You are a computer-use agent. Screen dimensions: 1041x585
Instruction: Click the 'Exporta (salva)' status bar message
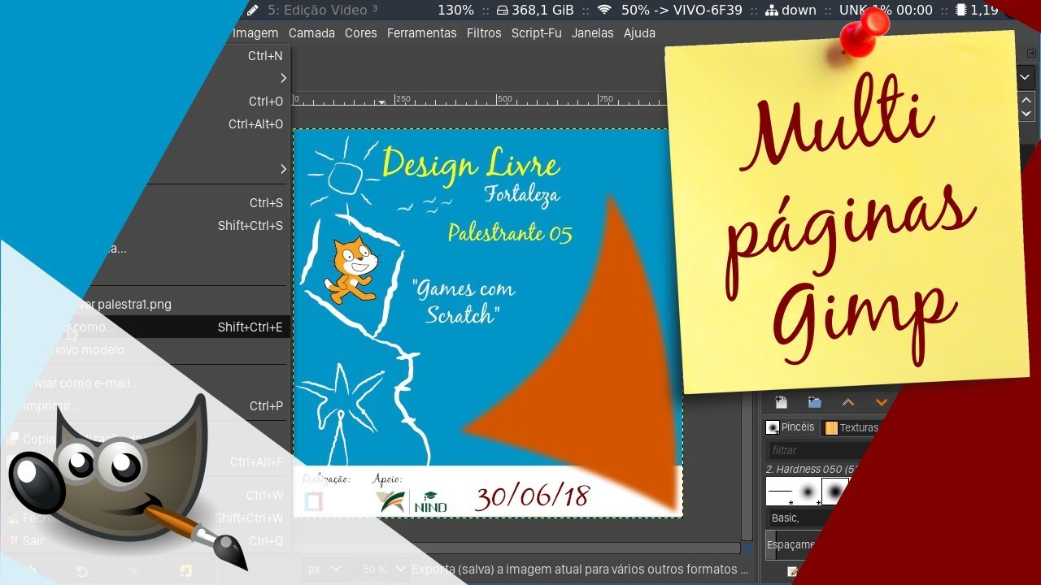pyautogui.click(x=579, y=570)
